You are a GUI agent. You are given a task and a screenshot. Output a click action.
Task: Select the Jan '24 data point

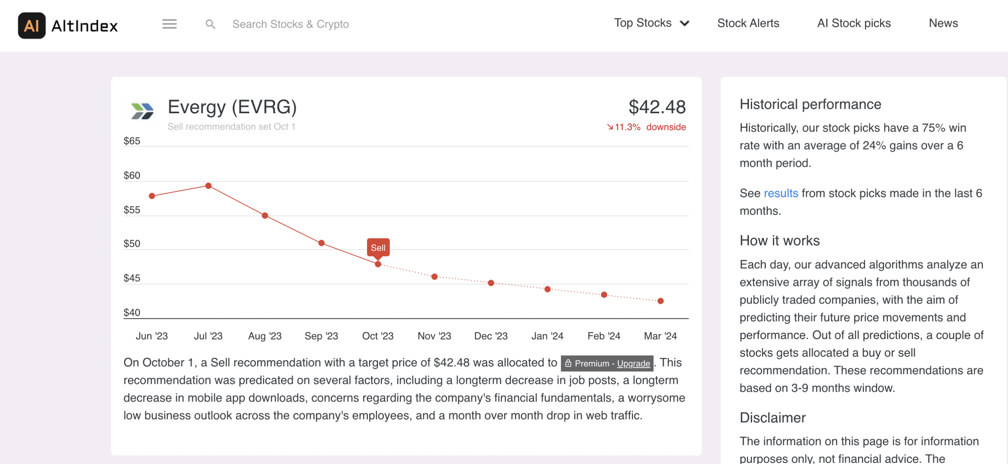click(x=548, y=289)
